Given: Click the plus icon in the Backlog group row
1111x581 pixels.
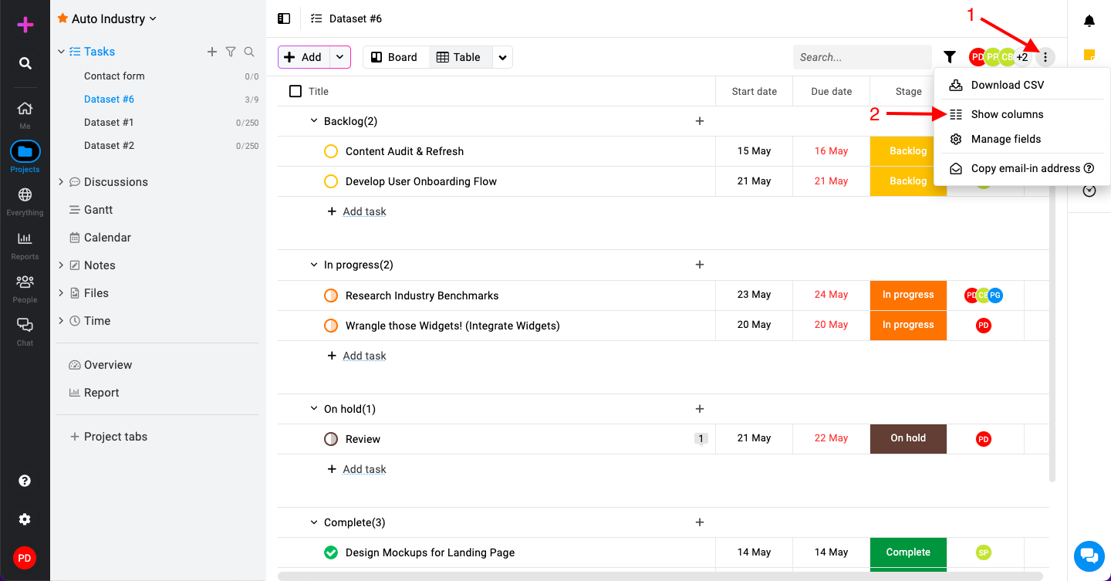Looking at the screenshot, I should (700, 121).
